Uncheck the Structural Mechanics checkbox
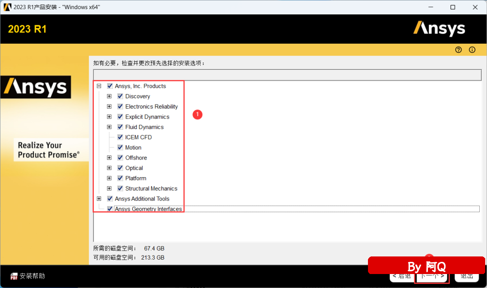 pyautogui.click(x=120, y=188)
